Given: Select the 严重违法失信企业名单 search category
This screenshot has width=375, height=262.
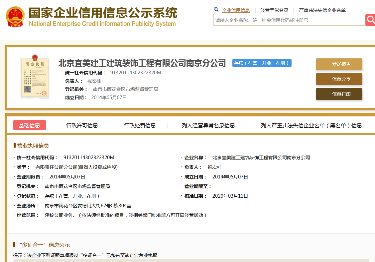Looking at the screenshot, I should tap(322, 10).
